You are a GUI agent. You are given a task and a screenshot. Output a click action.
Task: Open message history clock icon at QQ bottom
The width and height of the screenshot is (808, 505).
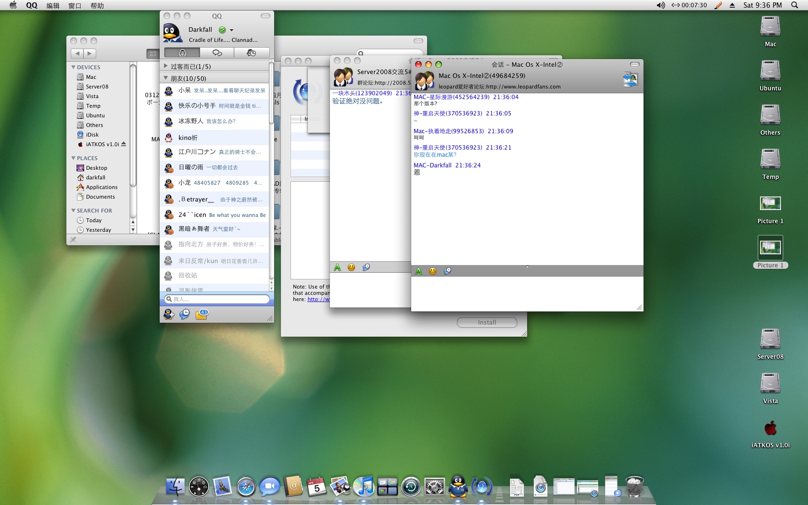(185, 314)
